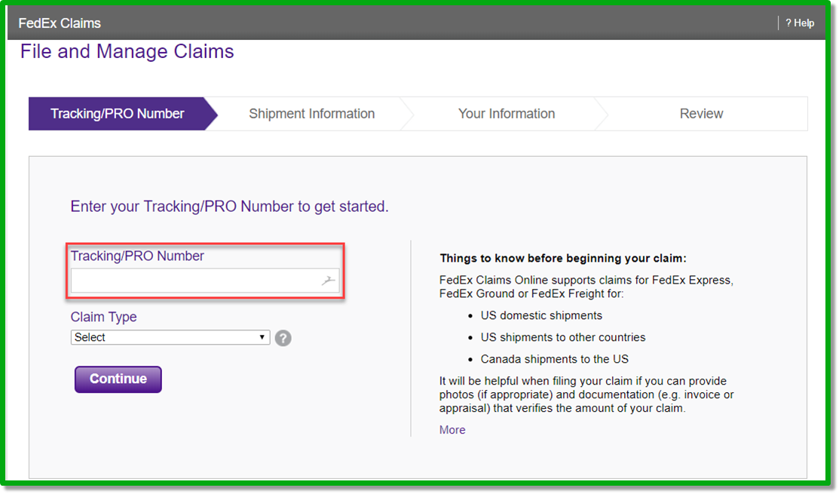Switch to the Your Information step tab
The image size is (839, 494).
(506, 113)
